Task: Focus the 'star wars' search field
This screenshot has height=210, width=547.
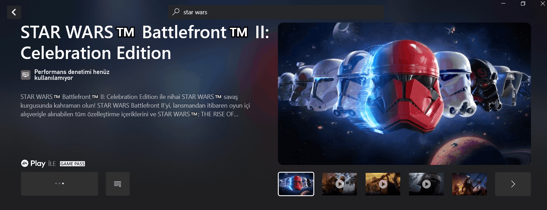Action: point(276,12)
